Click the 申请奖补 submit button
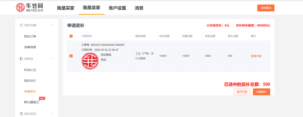 (x=261, y=92)
